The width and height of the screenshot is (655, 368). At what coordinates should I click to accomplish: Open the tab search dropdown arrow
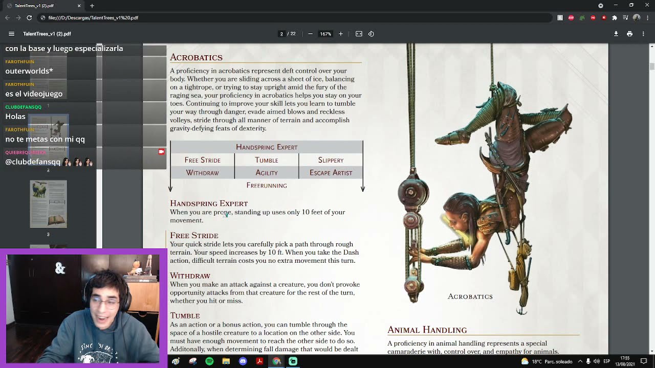point(601,6)
